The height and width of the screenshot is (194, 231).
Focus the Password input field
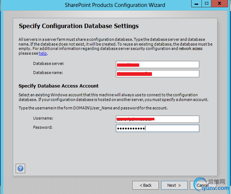157,128
